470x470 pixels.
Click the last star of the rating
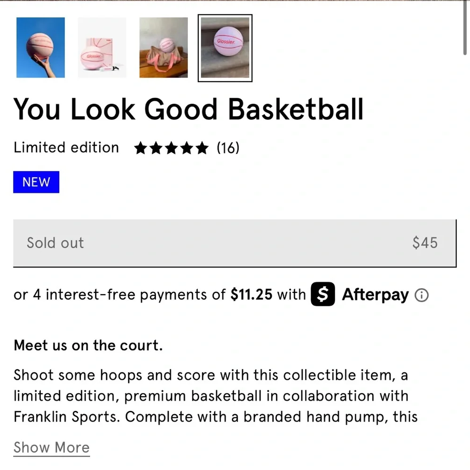tap(202, 148)
